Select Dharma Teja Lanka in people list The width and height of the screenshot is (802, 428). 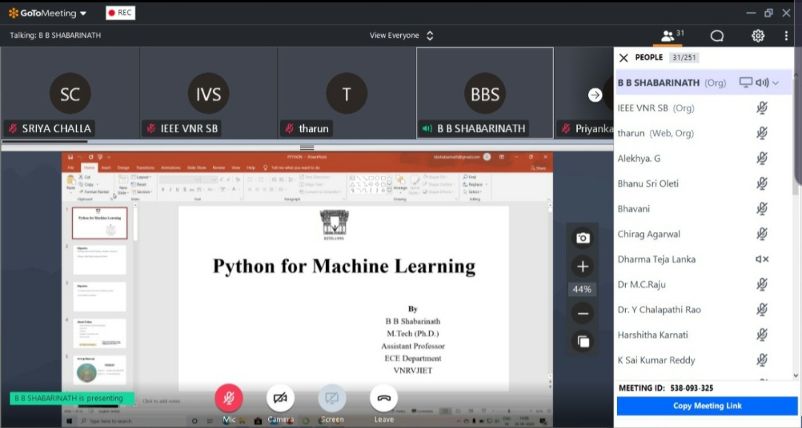point(656,260)
